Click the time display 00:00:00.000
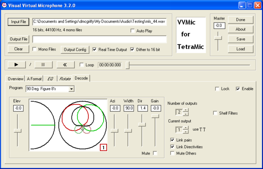 click(x=110, y=65)
